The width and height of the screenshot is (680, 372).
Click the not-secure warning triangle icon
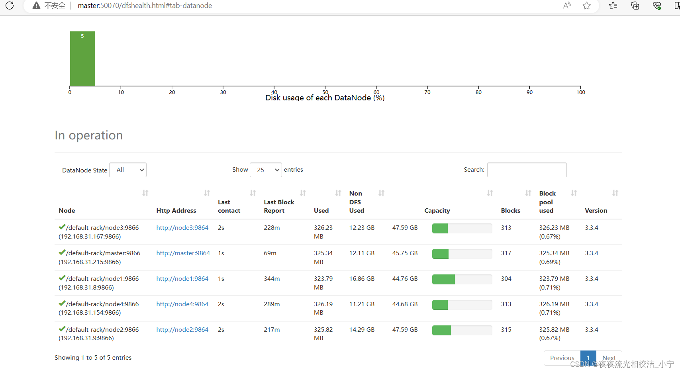[36, 6]
